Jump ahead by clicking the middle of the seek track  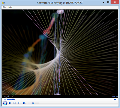tap(60, 99)
